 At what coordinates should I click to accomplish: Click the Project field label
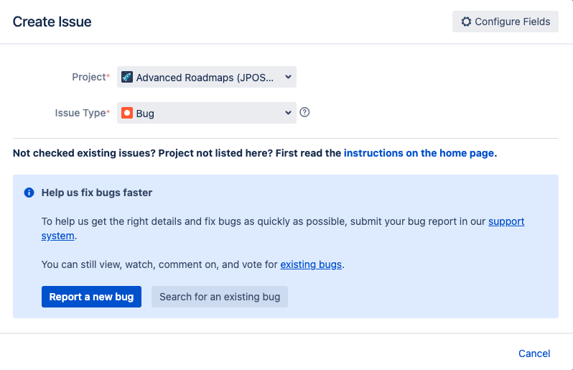(90, 77)
